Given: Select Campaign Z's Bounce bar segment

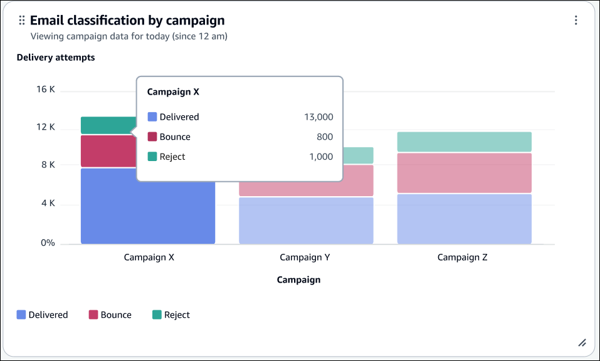Looking at the screenshot, I should point(464,172).
